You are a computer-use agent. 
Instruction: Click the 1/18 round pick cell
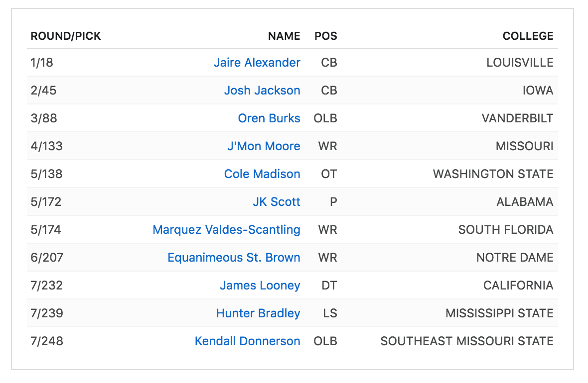click(x=42, y=63)
